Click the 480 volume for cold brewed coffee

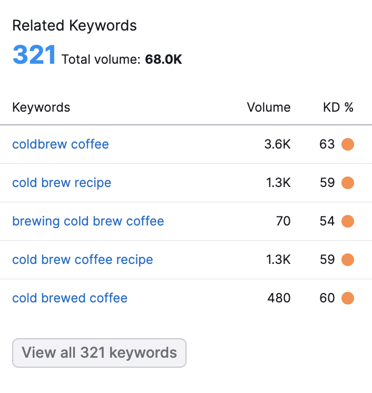click(279, 298)
